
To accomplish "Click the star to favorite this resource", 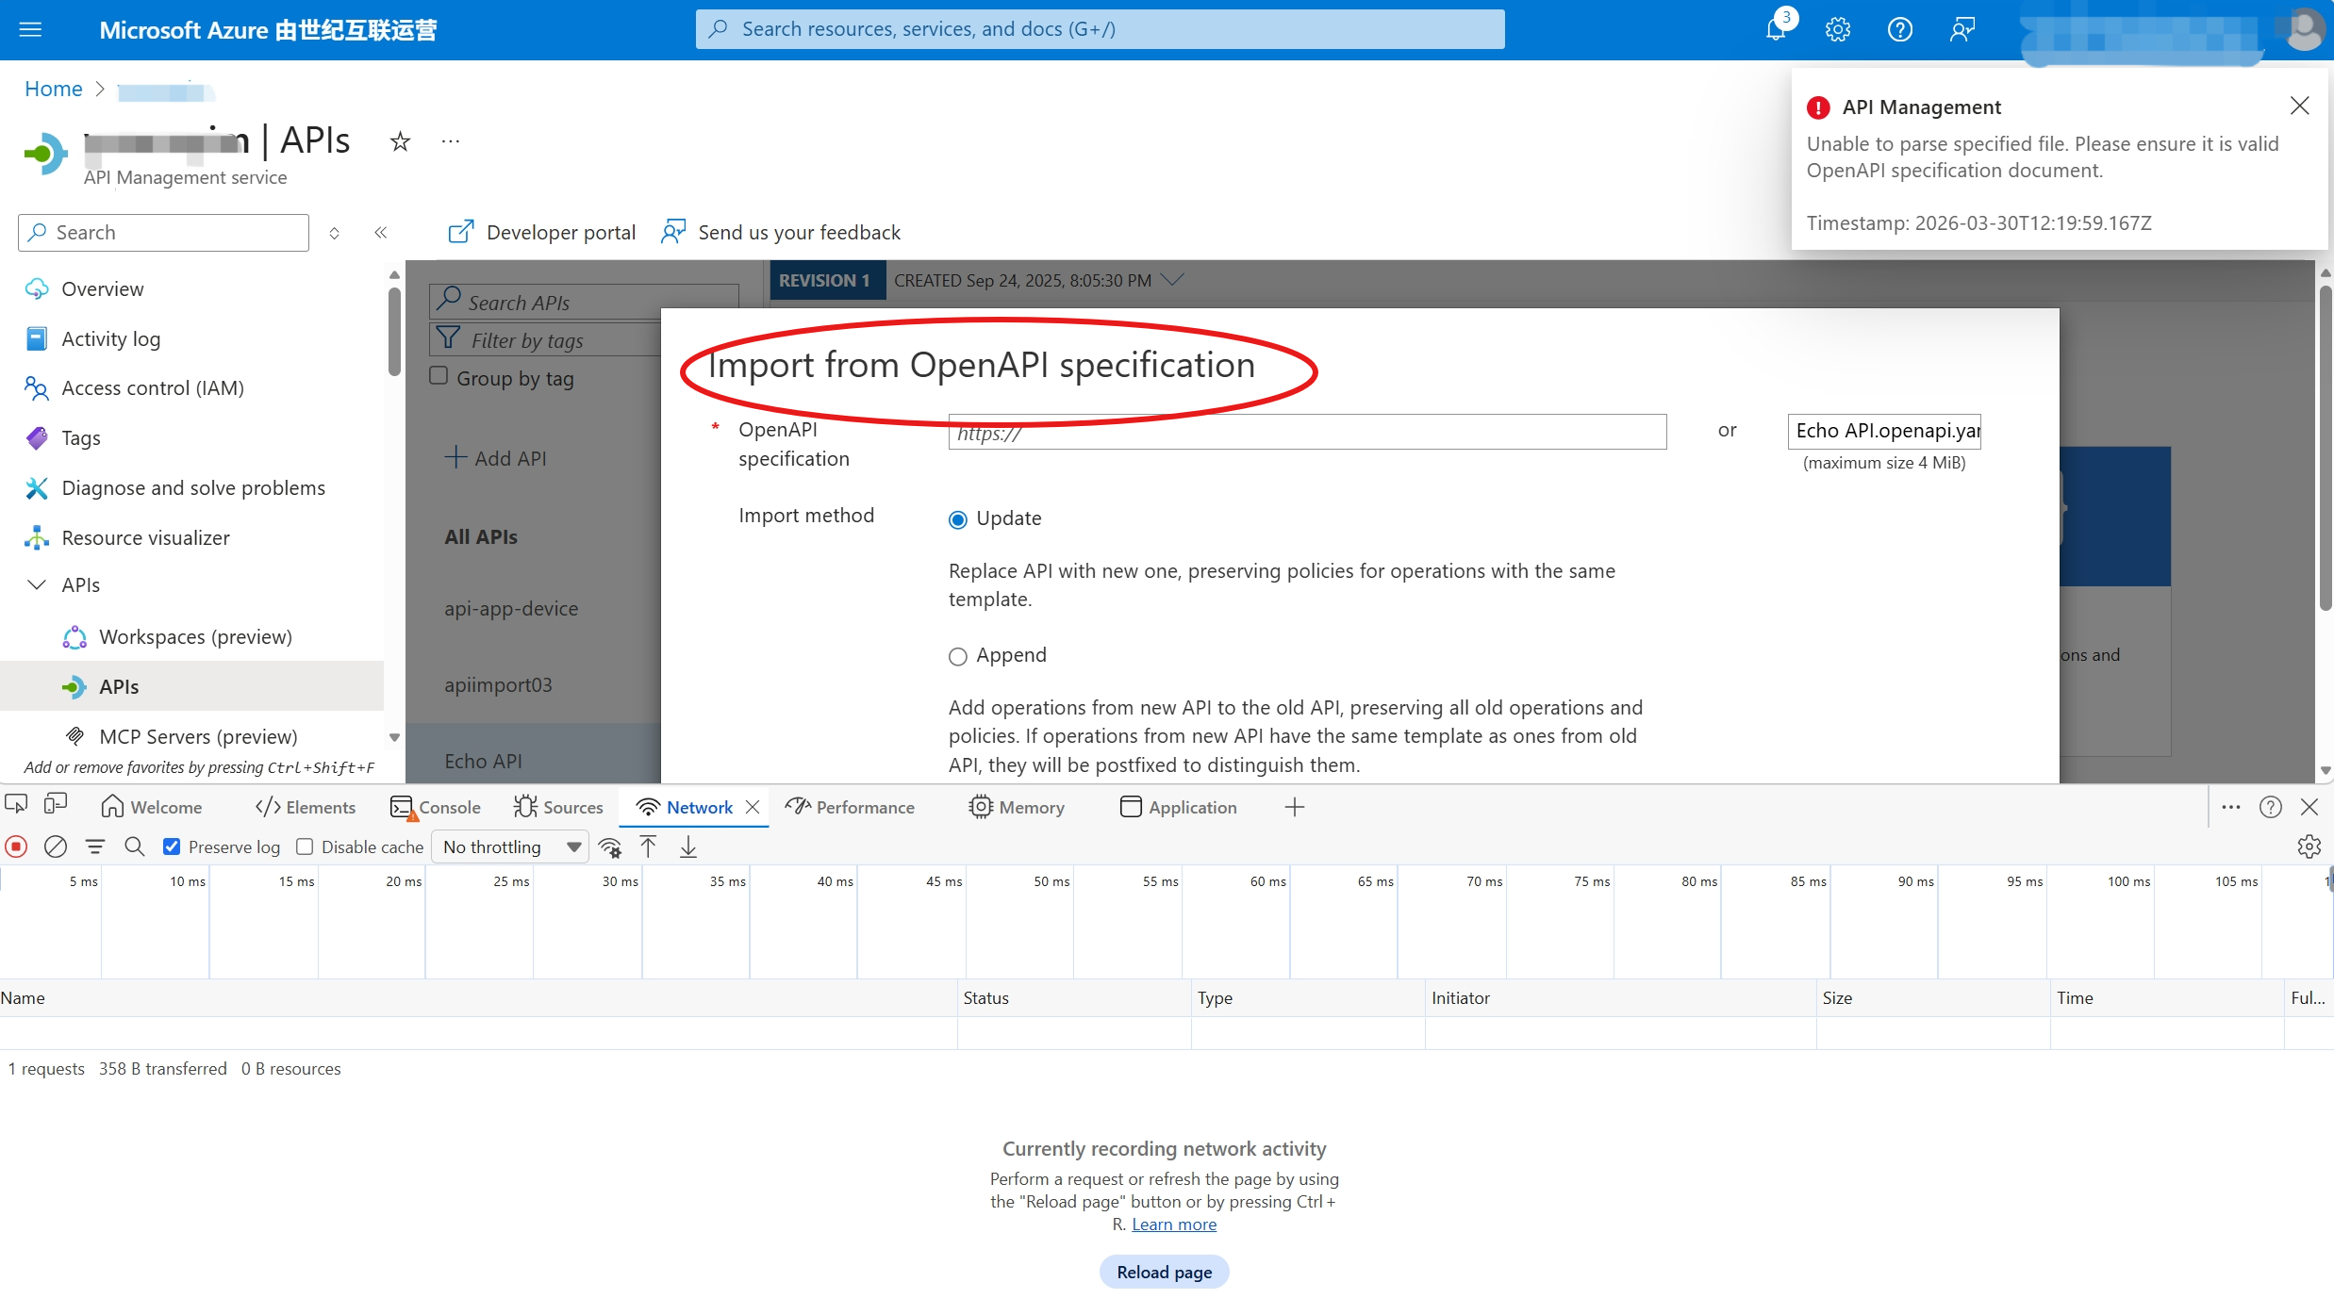I will 400,141.
